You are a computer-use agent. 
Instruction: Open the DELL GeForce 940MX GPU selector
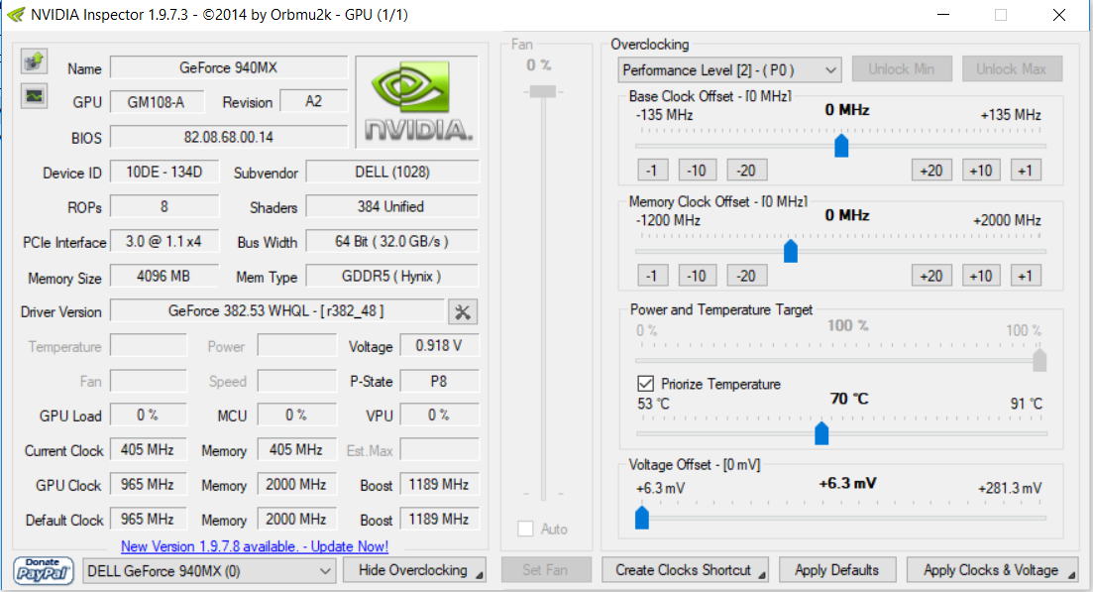tap(208, 571)
